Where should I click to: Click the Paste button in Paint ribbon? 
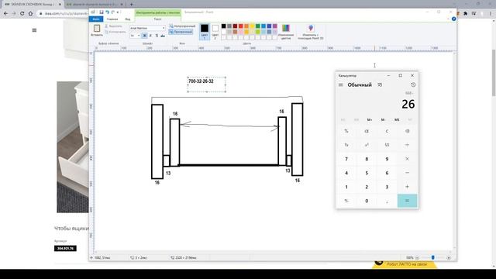click(x=97, y=30)
